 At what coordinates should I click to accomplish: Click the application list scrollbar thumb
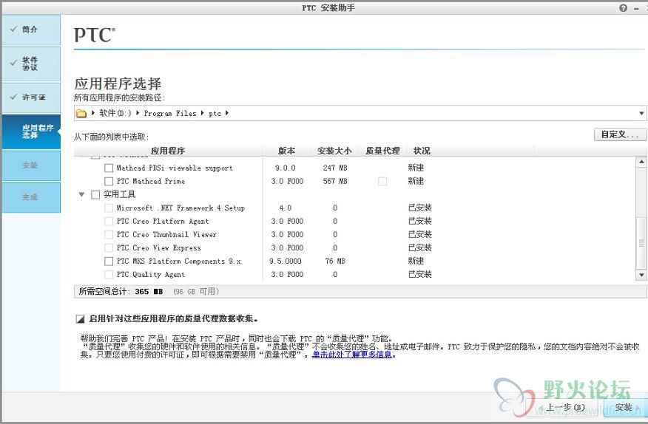[641, 243]
